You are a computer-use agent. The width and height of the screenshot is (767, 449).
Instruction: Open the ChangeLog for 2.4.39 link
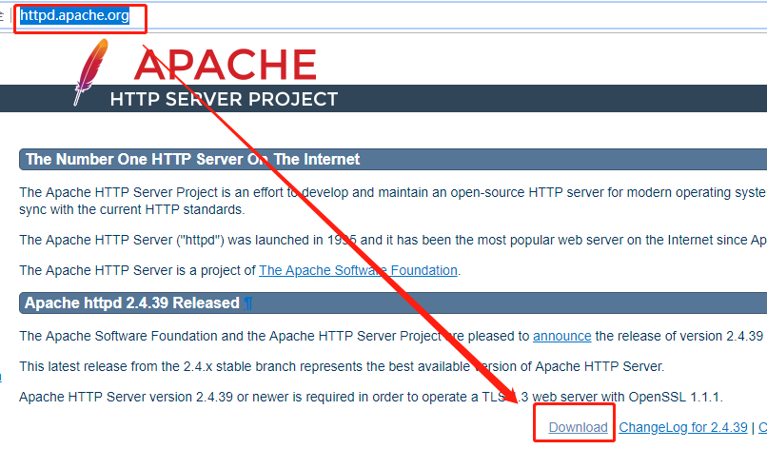(x=683, y=427)
